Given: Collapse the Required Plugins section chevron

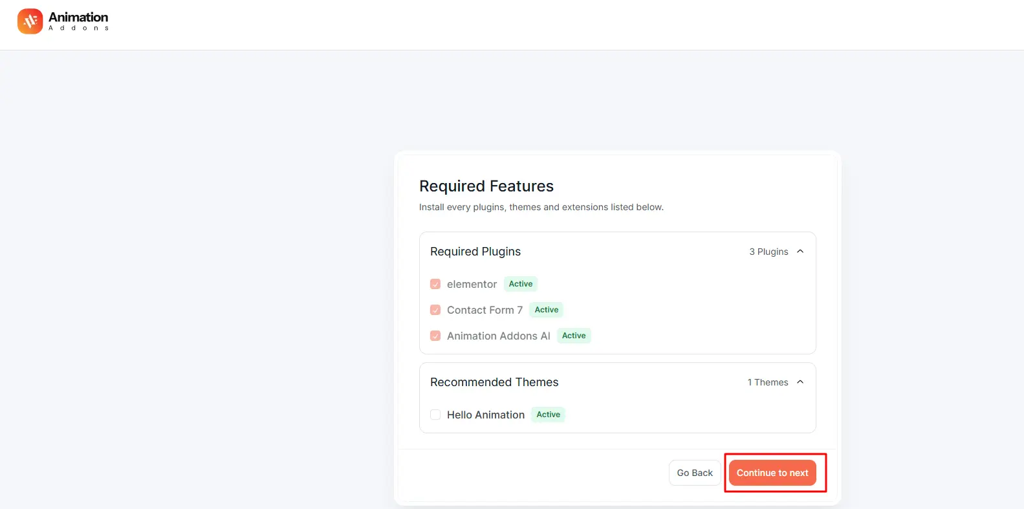Looking at the screenshot, I should point(800,252).
